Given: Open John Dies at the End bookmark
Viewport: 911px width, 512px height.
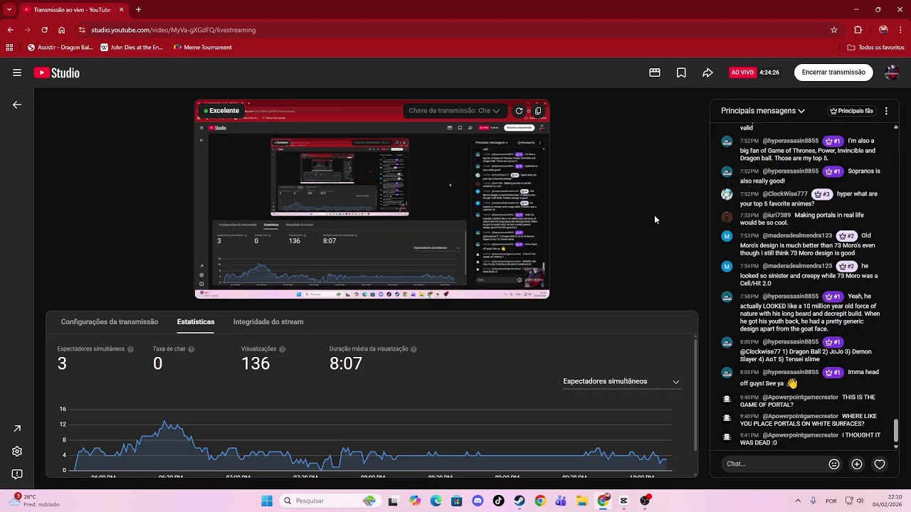Looking at the screenshot, I should (x=132, y=48).
